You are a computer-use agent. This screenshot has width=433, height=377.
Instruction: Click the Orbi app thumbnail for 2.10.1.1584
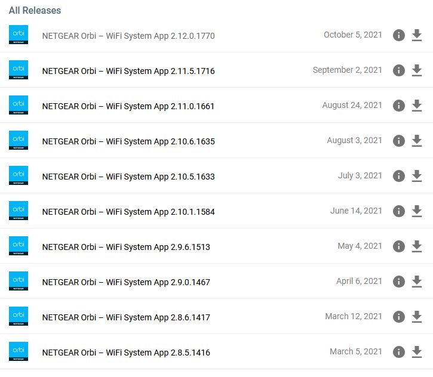[19, 211]
